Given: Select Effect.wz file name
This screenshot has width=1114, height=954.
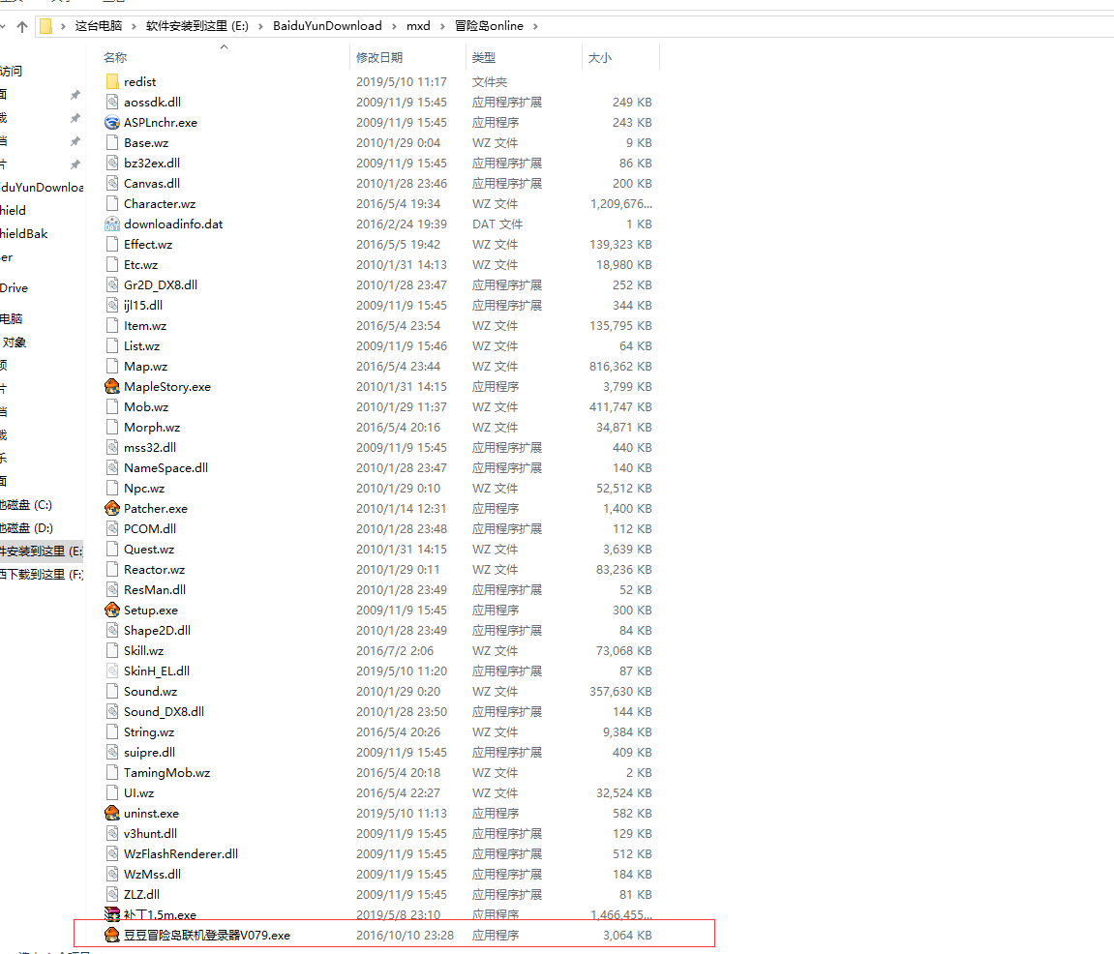Looking at the screenshot, I should 148,245.
